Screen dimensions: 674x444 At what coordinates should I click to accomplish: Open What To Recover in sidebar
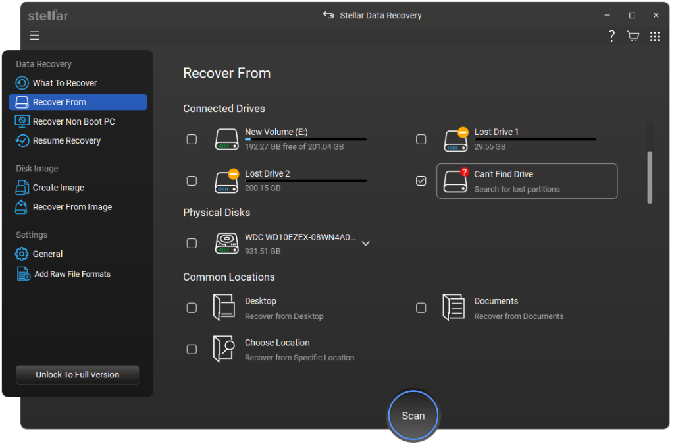click(x=65, y=83)
